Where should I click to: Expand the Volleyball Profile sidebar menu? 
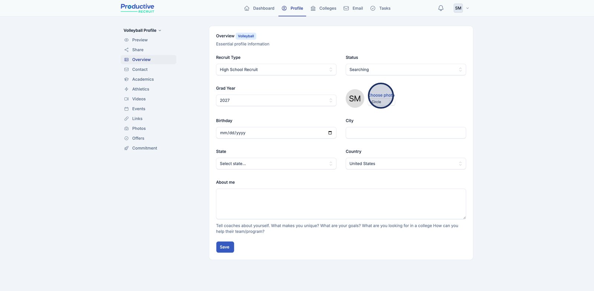[x=142, y=30]
